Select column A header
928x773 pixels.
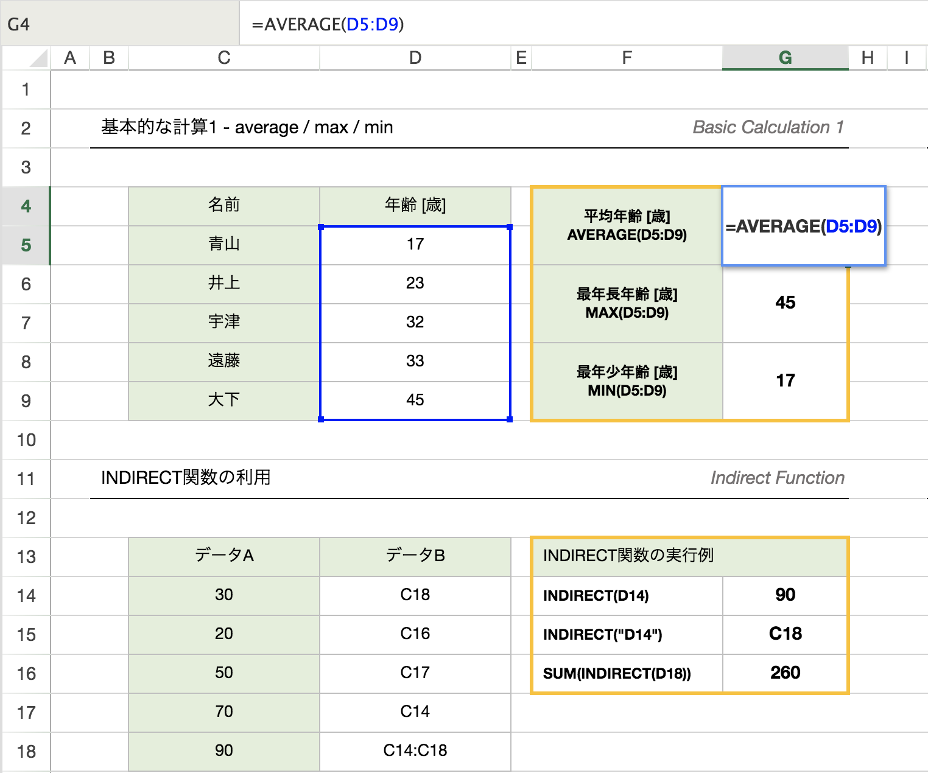coord(70,58)
